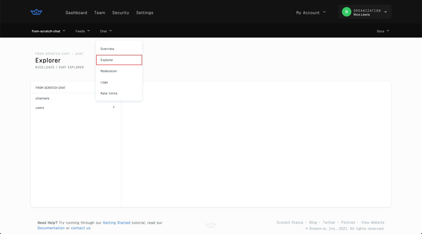Open the Dashboard nav item

tap(76, 13)
